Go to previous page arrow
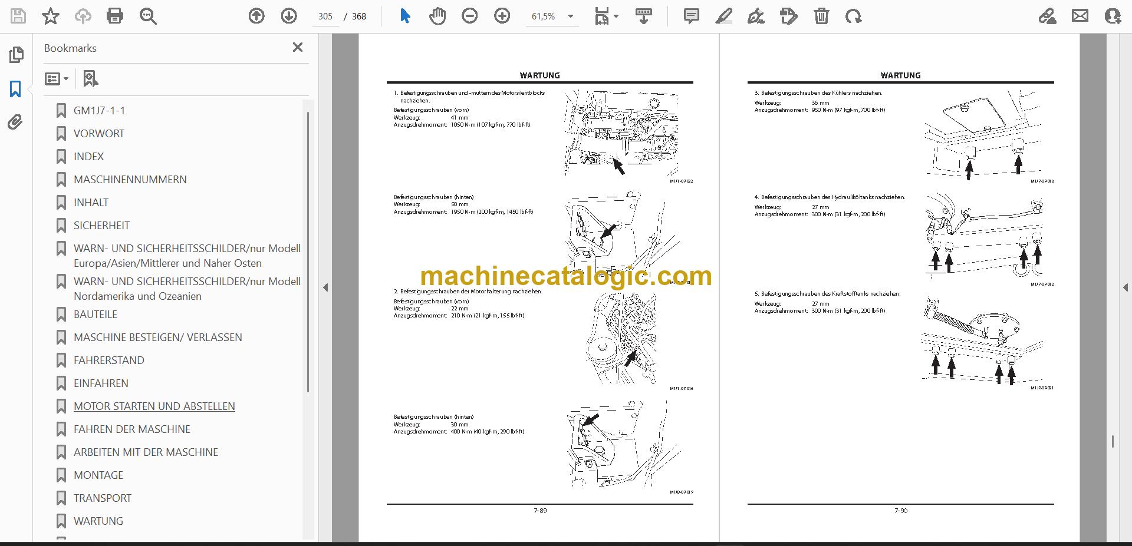 (256, 16)
